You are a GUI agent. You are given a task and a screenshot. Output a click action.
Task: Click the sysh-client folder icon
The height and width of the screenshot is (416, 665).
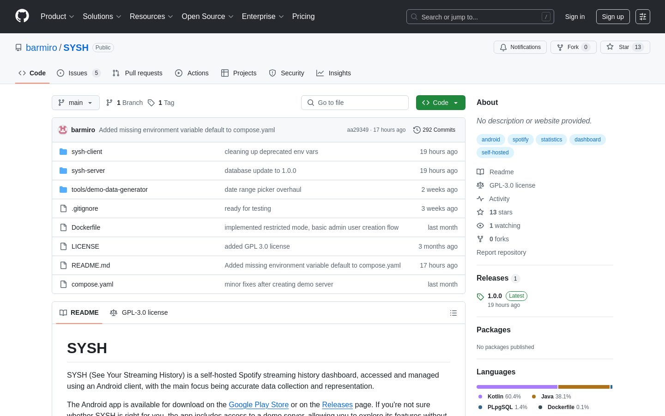pyautogui.click(x=63, y=152)
